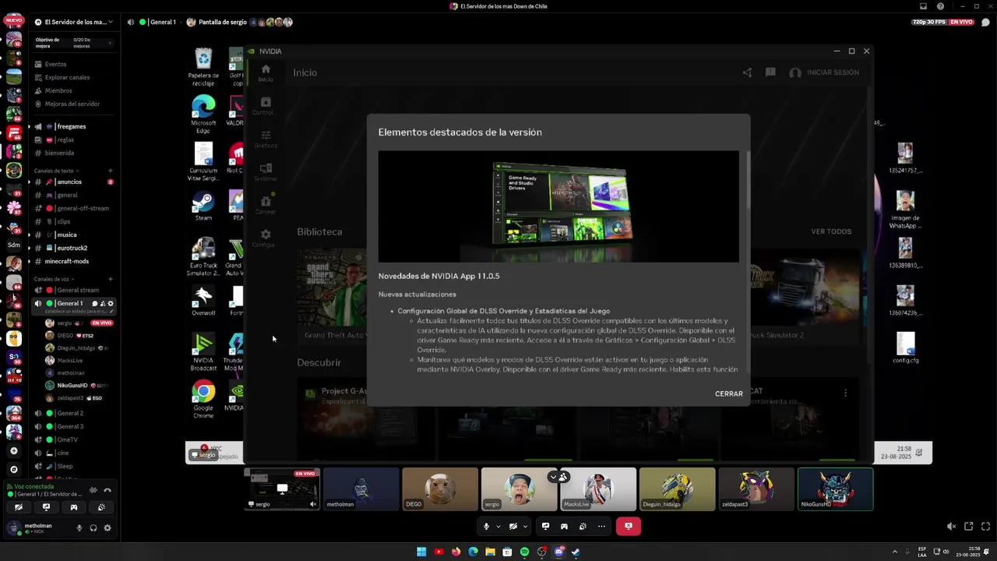Create channel in Canales de texto
997x561 pixels.
pos(111,171)
